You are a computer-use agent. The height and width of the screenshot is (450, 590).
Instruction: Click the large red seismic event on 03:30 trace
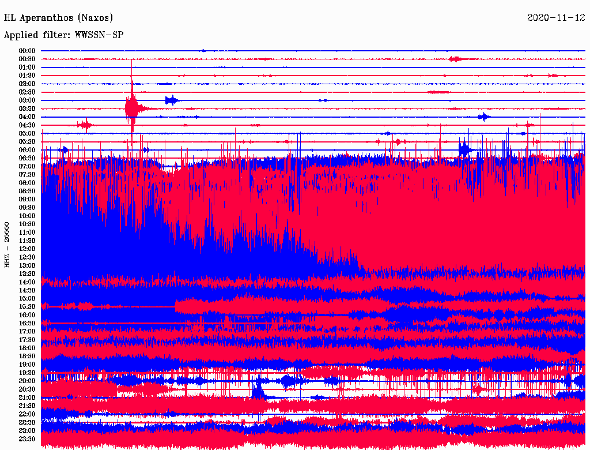click(132, 108)
